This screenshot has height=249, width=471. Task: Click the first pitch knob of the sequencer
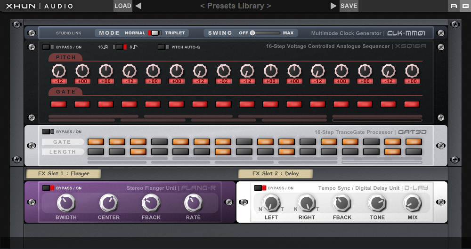(x=59, y=71)
